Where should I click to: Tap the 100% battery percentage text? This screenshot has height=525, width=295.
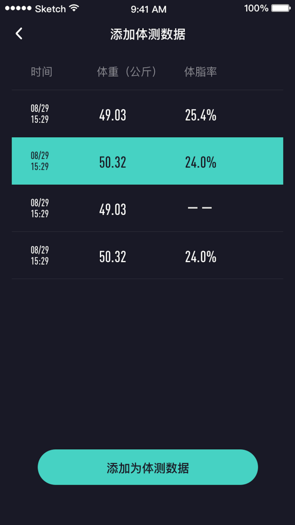pos(256,9)
